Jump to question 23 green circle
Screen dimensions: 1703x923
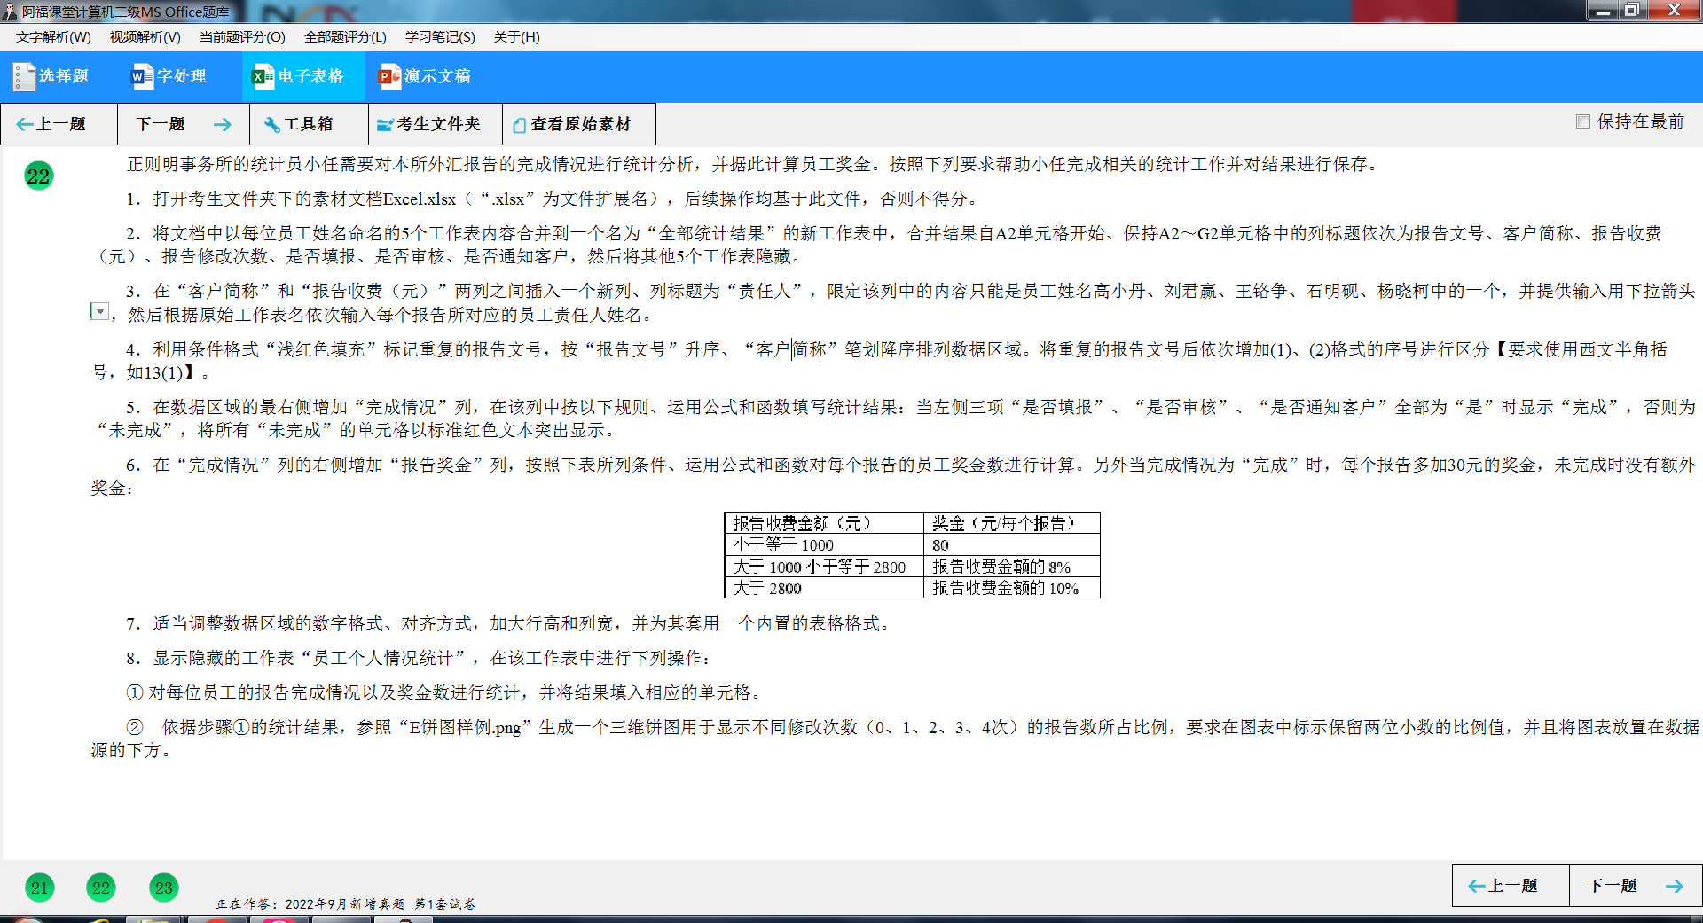[164, 888]
